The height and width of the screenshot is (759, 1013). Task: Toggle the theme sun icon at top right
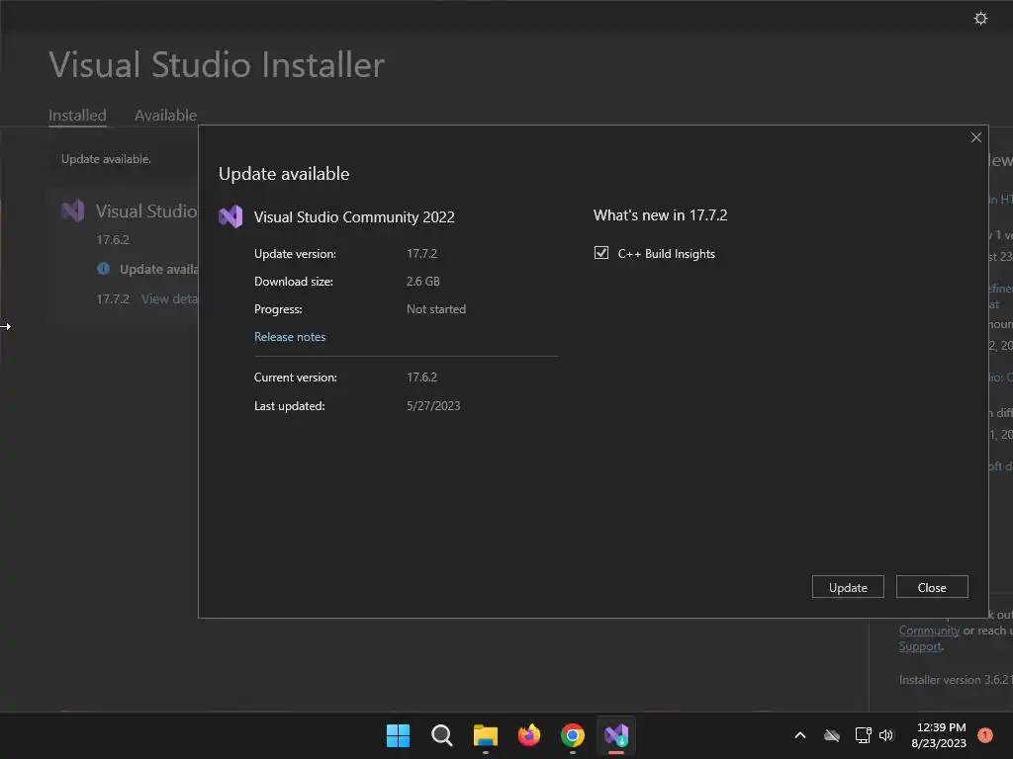coord(980,18)
